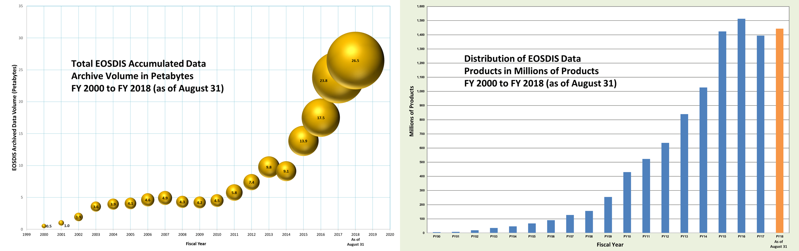The width and height of the screenshot is (799, 251).
Task: Click the 'EOSDIS Archived Data Volume (Petabytes)' axis label
Action: pyautogui.click(x=14, y=118)
